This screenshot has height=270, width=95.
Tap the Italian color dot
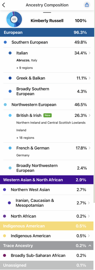point(10,53)
